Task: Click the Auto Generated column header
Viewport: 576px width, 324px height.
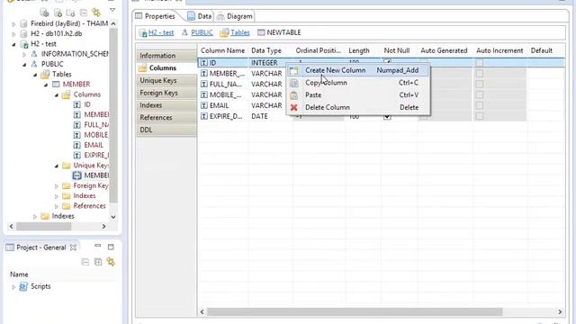Action: pyautogui.click(x=444, y=50)
